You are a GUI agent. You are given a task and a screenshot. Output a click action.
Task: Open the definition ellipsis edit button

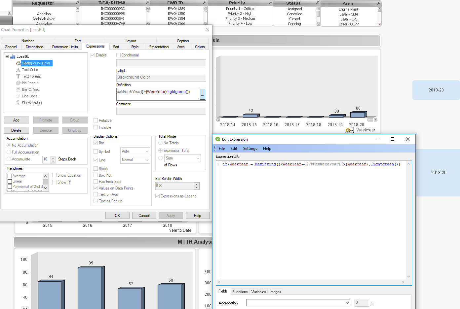[x=203, y=94]
